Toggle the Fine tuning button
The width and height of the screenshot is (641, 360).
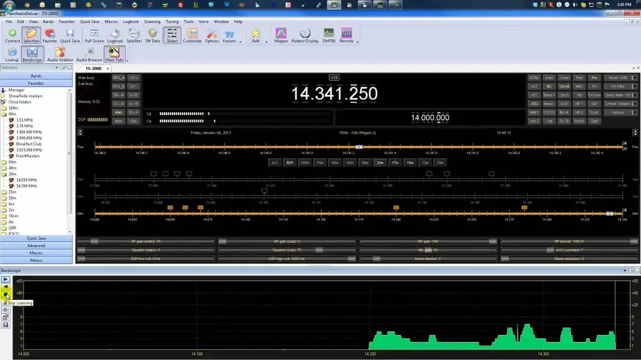pos(579,77)
